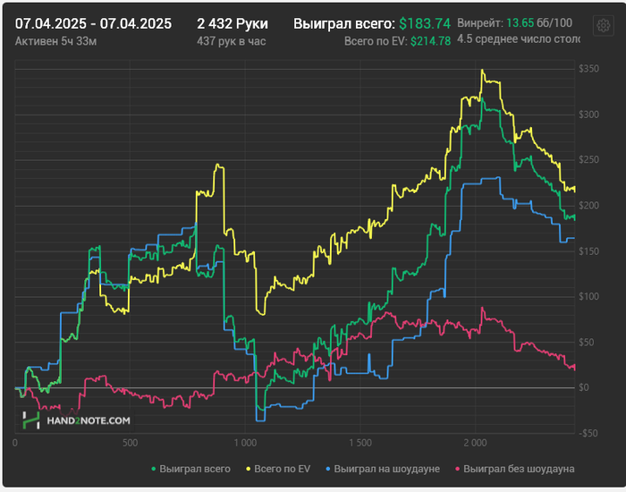Click the Активен 5ч 33м text
Viewport: 626px width, 492px height.
pyautogui.click(x=55, y=41)
